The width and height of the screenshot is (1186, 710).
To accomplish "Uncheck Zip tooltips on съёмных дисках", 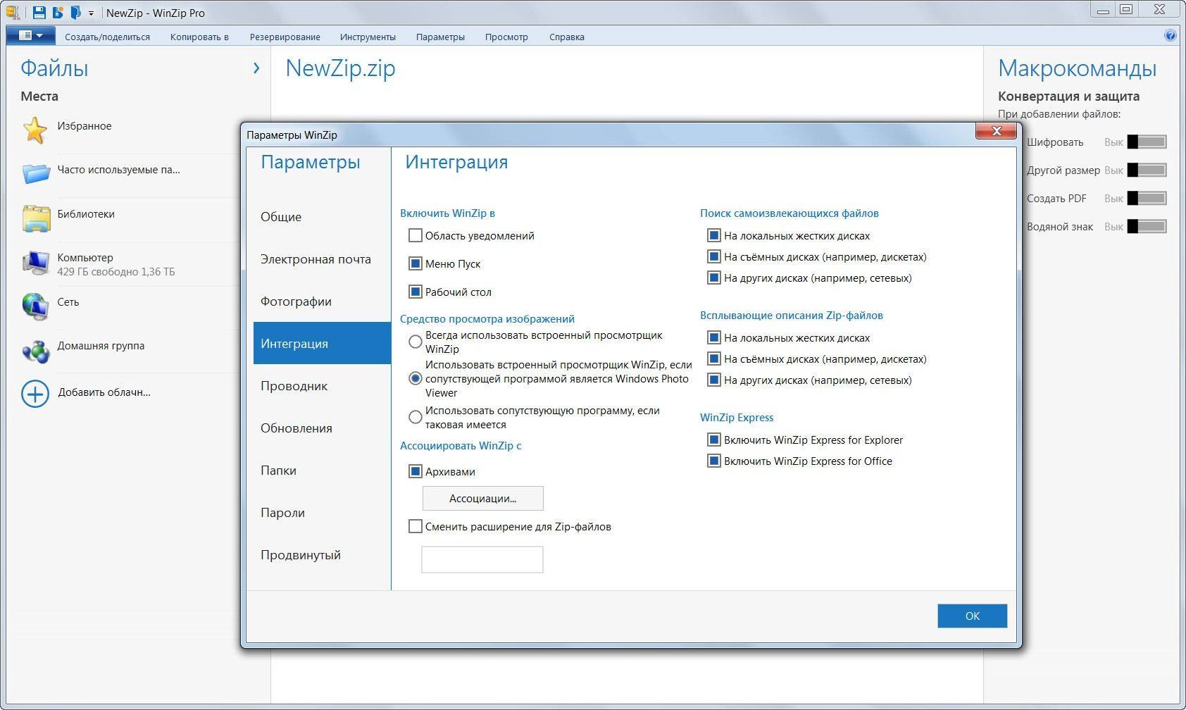I will [714, 359].
